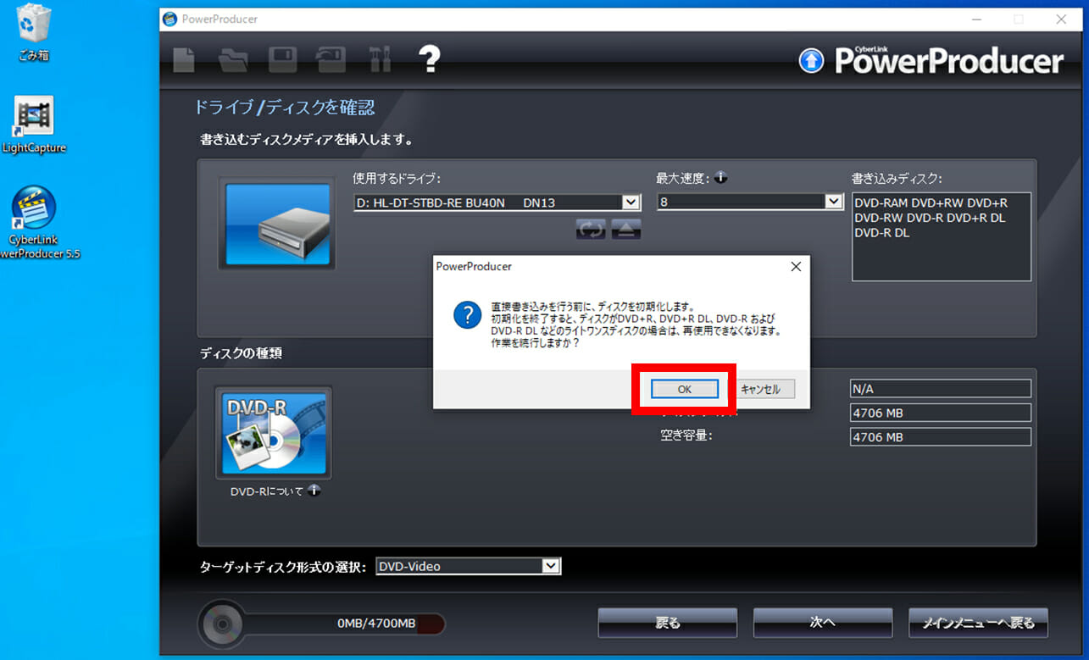Screen dimensions: 1089x660
Task: Click the 次へ next button
Action: click(823, 623)
